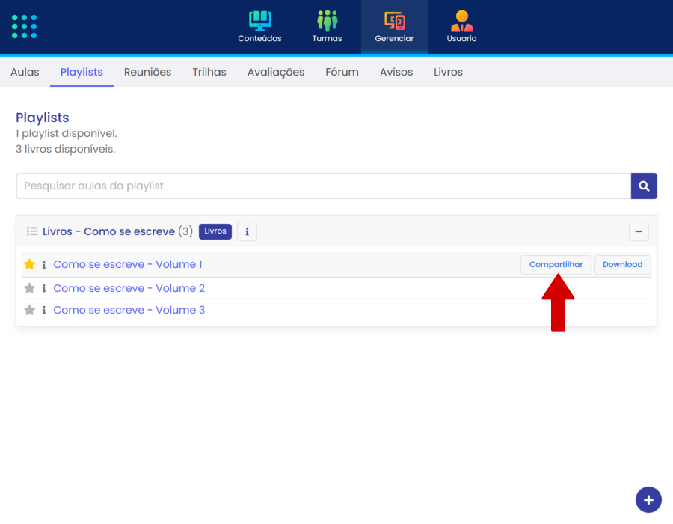673x524 pixels.
Task: Click the search magnifier button
Action: pos(644,186)
